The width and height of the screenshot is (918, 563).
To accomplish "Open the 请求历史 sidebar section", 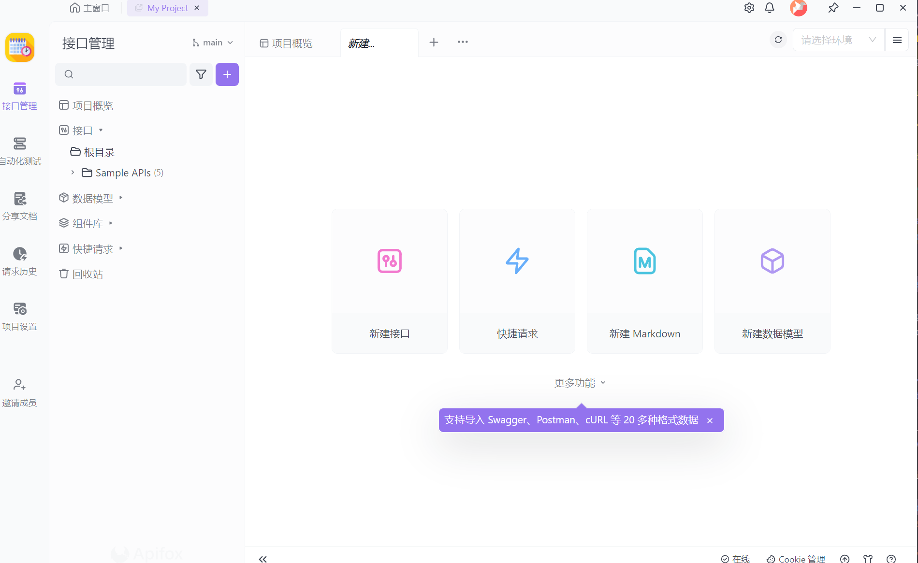I will [19, 261].
